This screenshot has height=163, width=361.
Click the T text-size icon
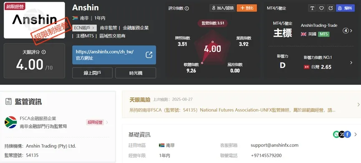(x=312, y=8)
